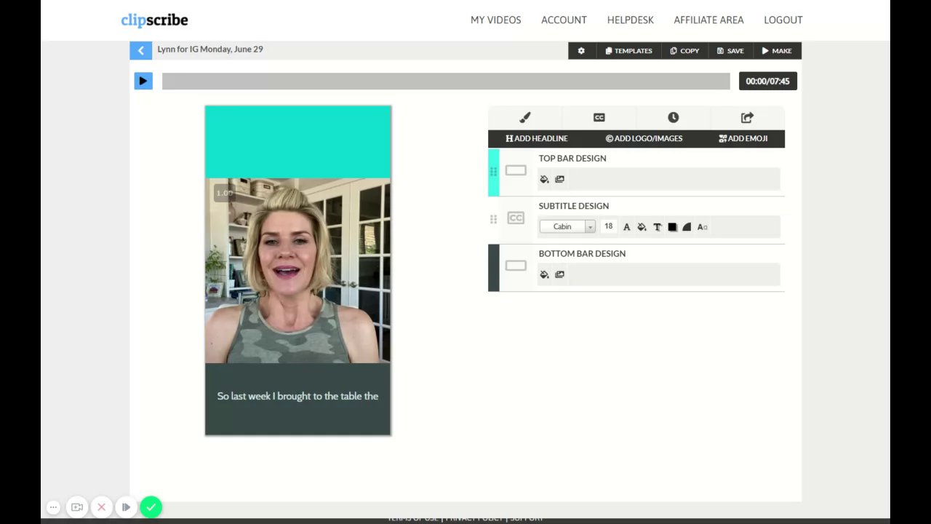Open the clock timing tab

tap(674, 117)
